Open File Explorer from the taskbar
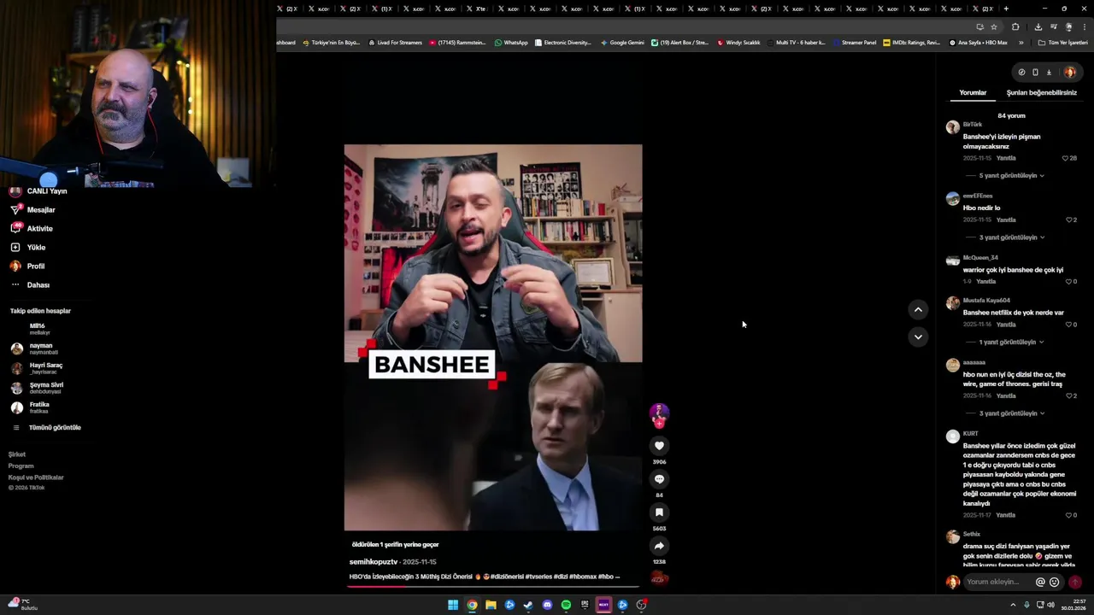The height and width of the screenshot is (615, 1094). click(x=491, y=605)
